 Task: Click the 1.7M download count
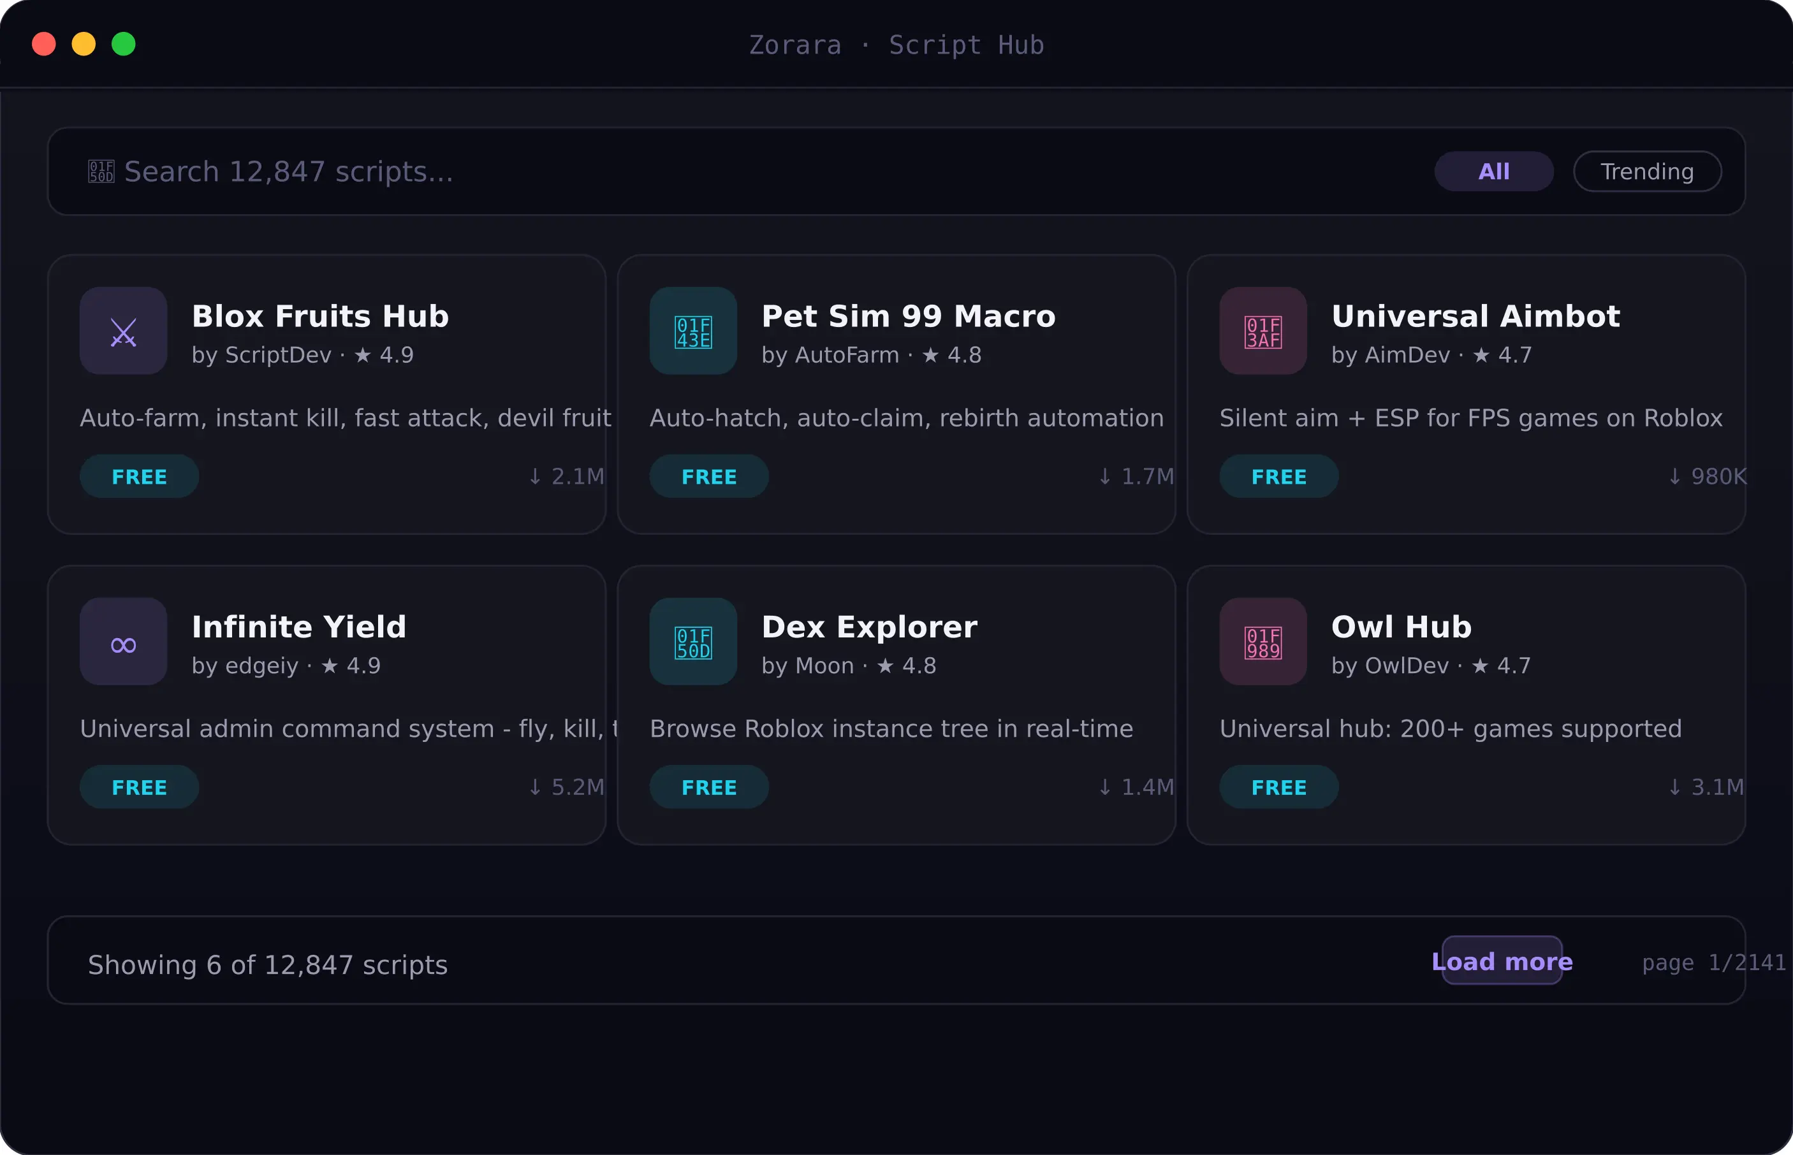point(1136,476)
